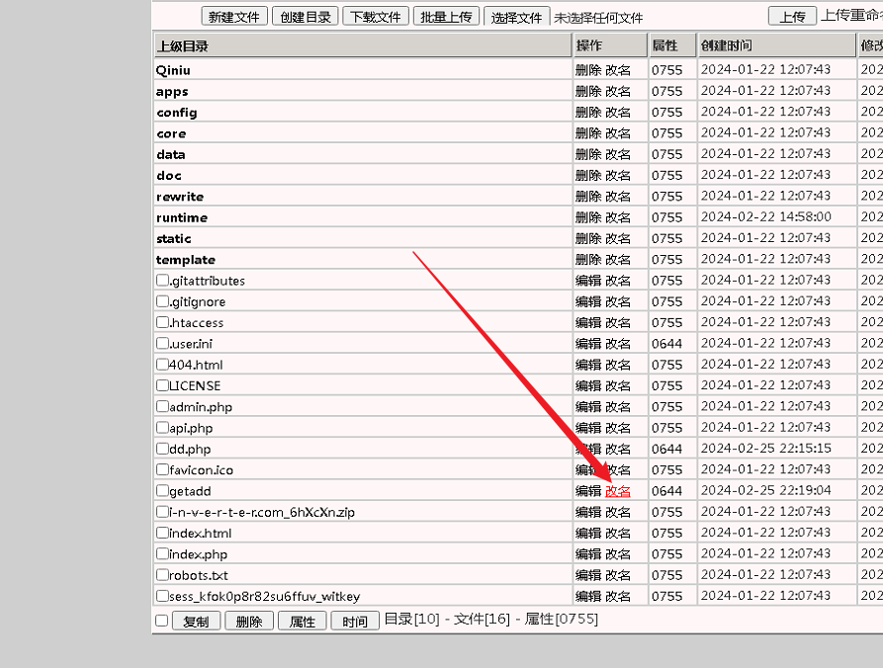The width and height of the screenshot is (883, 668).
Task: Open the template directory
Action: tap(185, 260)
